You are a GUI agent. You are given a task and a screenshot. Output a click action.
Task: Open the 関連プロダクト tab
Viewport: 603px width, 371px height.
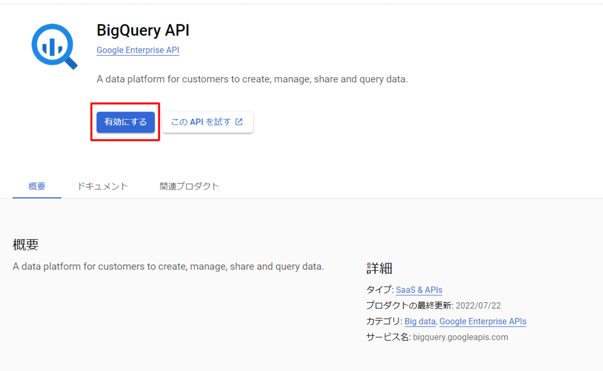click(189, 186)
